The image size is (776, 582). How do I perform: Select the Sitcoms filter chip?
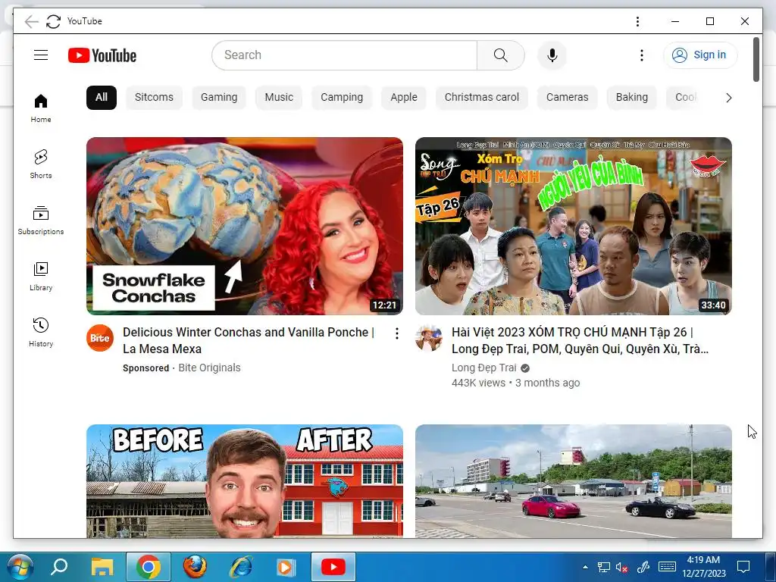point(154,98)
